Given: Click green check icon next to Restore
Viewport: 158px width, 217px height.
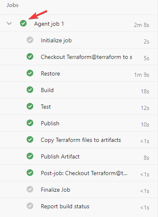Looking at the screenshot, I should tap(30, 73).
